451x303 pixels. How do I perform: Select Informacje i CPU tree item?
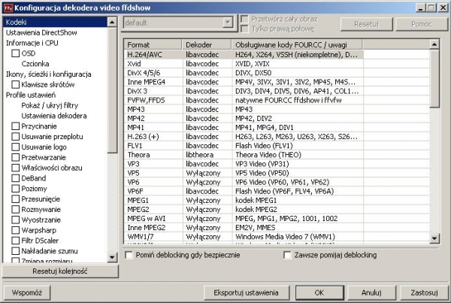pyautogui.click(x=33, y=43)
